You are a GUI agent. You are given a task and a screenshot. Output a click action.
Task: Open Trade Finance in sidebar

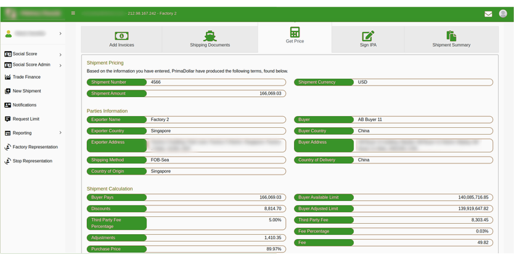(x=27, y=77)
